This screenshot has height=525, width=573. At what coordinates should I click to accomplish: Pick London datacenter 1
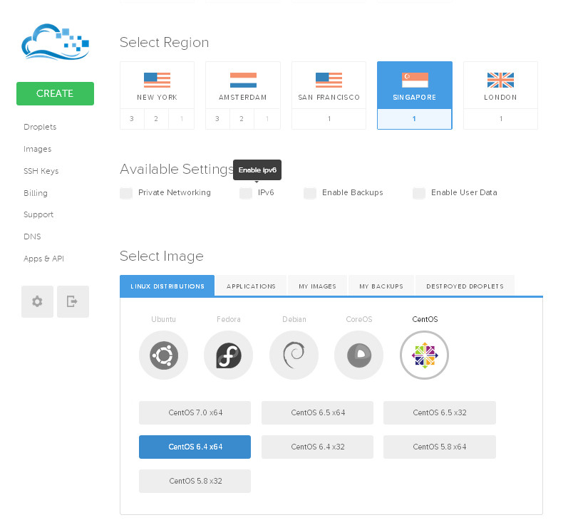click(x=500, y=119)
